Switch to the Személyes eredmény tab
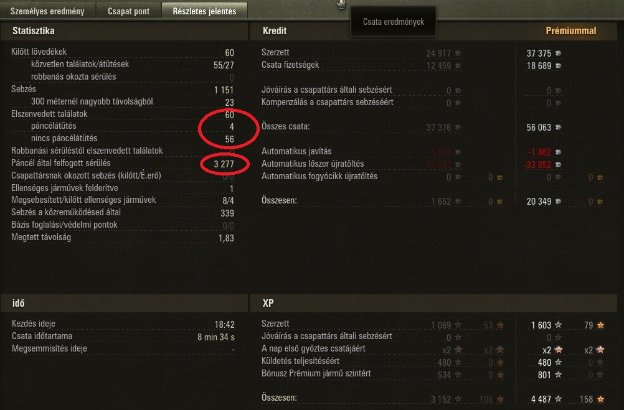The width and height of the screenshot is (624, 410). (x=47, y=11)
